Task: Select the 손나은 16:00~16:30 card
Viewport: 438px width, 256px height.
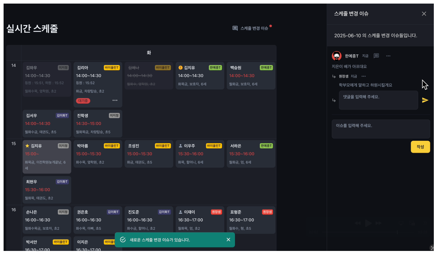Action: 47,220
